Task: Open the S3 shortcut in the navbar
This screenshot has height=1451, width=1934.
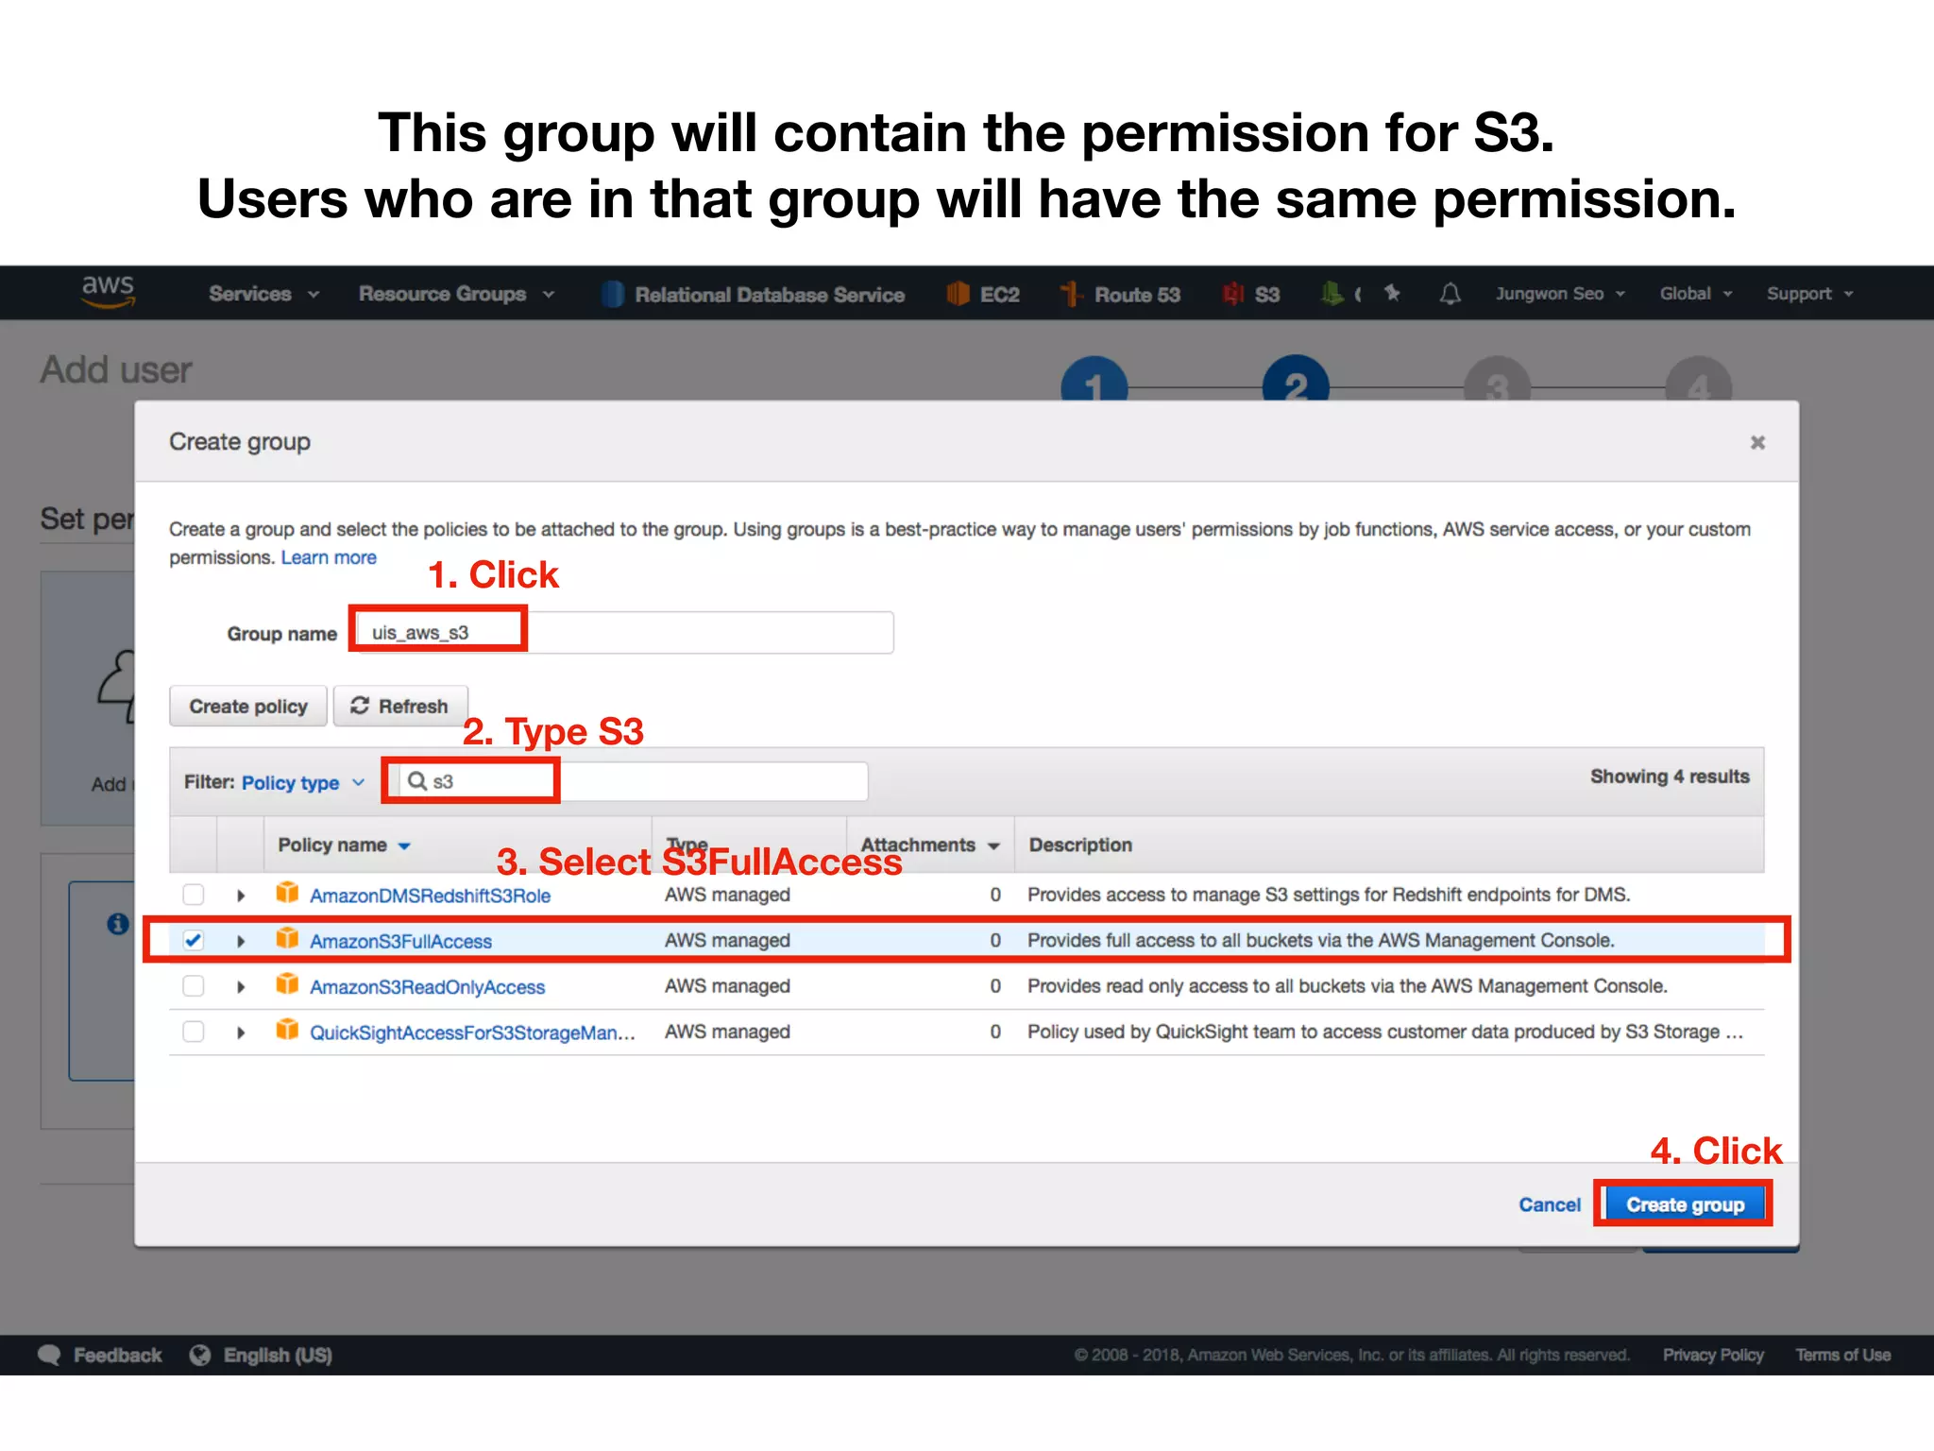Action: (x=1251, y=295)
